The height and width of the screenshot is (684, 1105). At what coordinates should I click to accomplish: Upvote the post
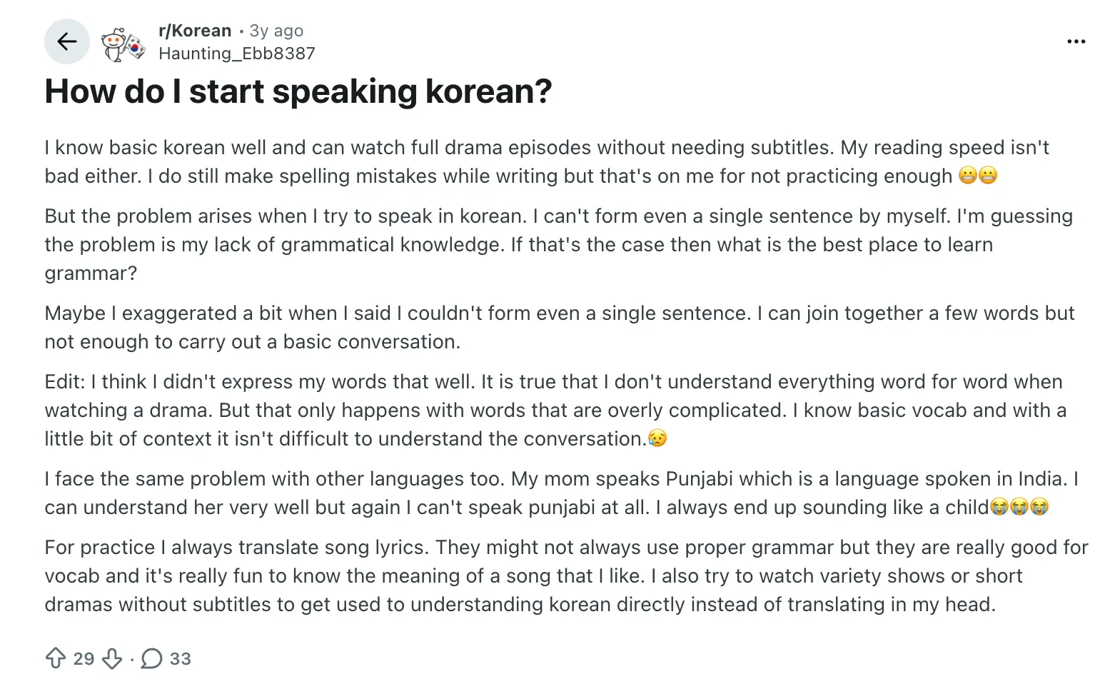[x=56, y=658]
